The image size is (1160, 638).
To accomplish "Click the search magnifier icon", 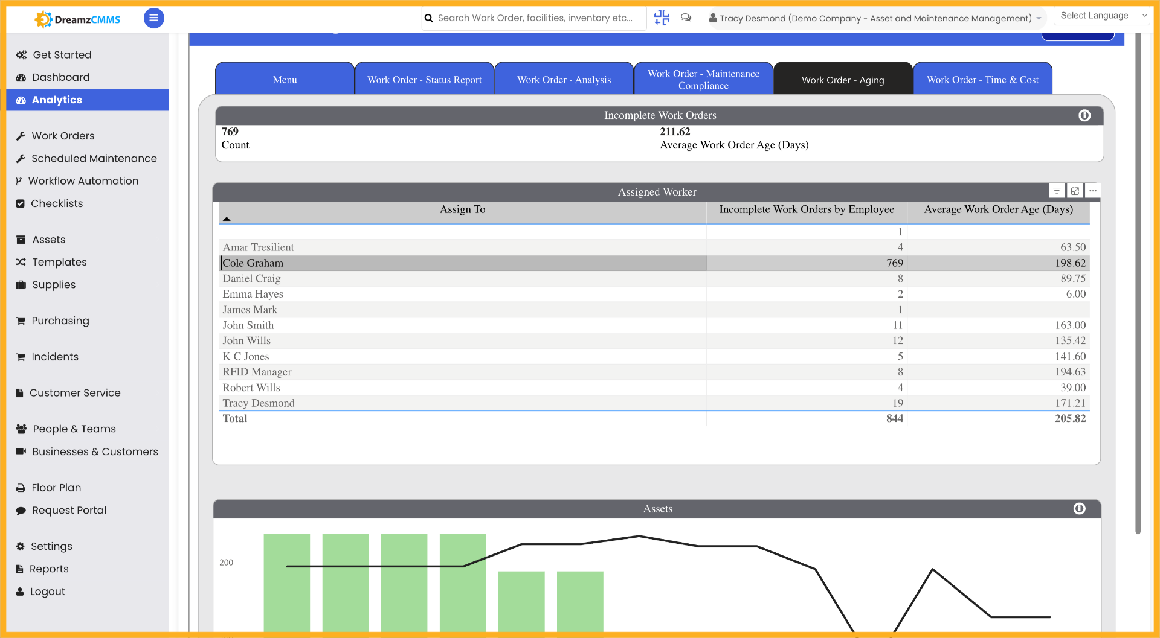I will (x=429, y=18).
